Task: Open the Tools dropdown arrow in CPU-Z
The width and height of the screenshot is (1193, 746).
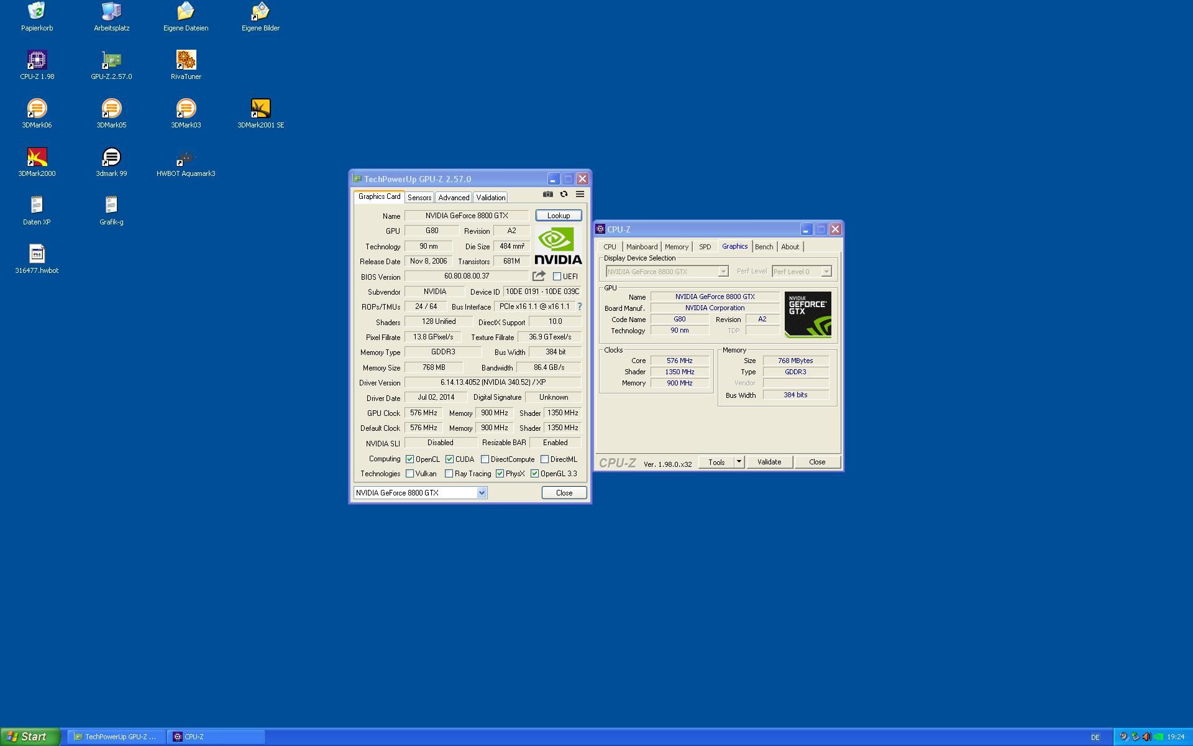Action: pos(739,462)
